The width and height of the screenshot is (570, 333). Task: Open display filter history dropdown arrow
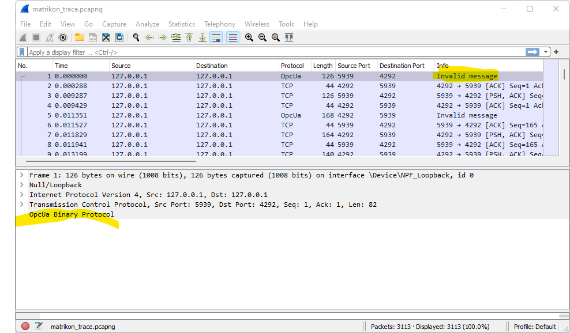[546, 52]
